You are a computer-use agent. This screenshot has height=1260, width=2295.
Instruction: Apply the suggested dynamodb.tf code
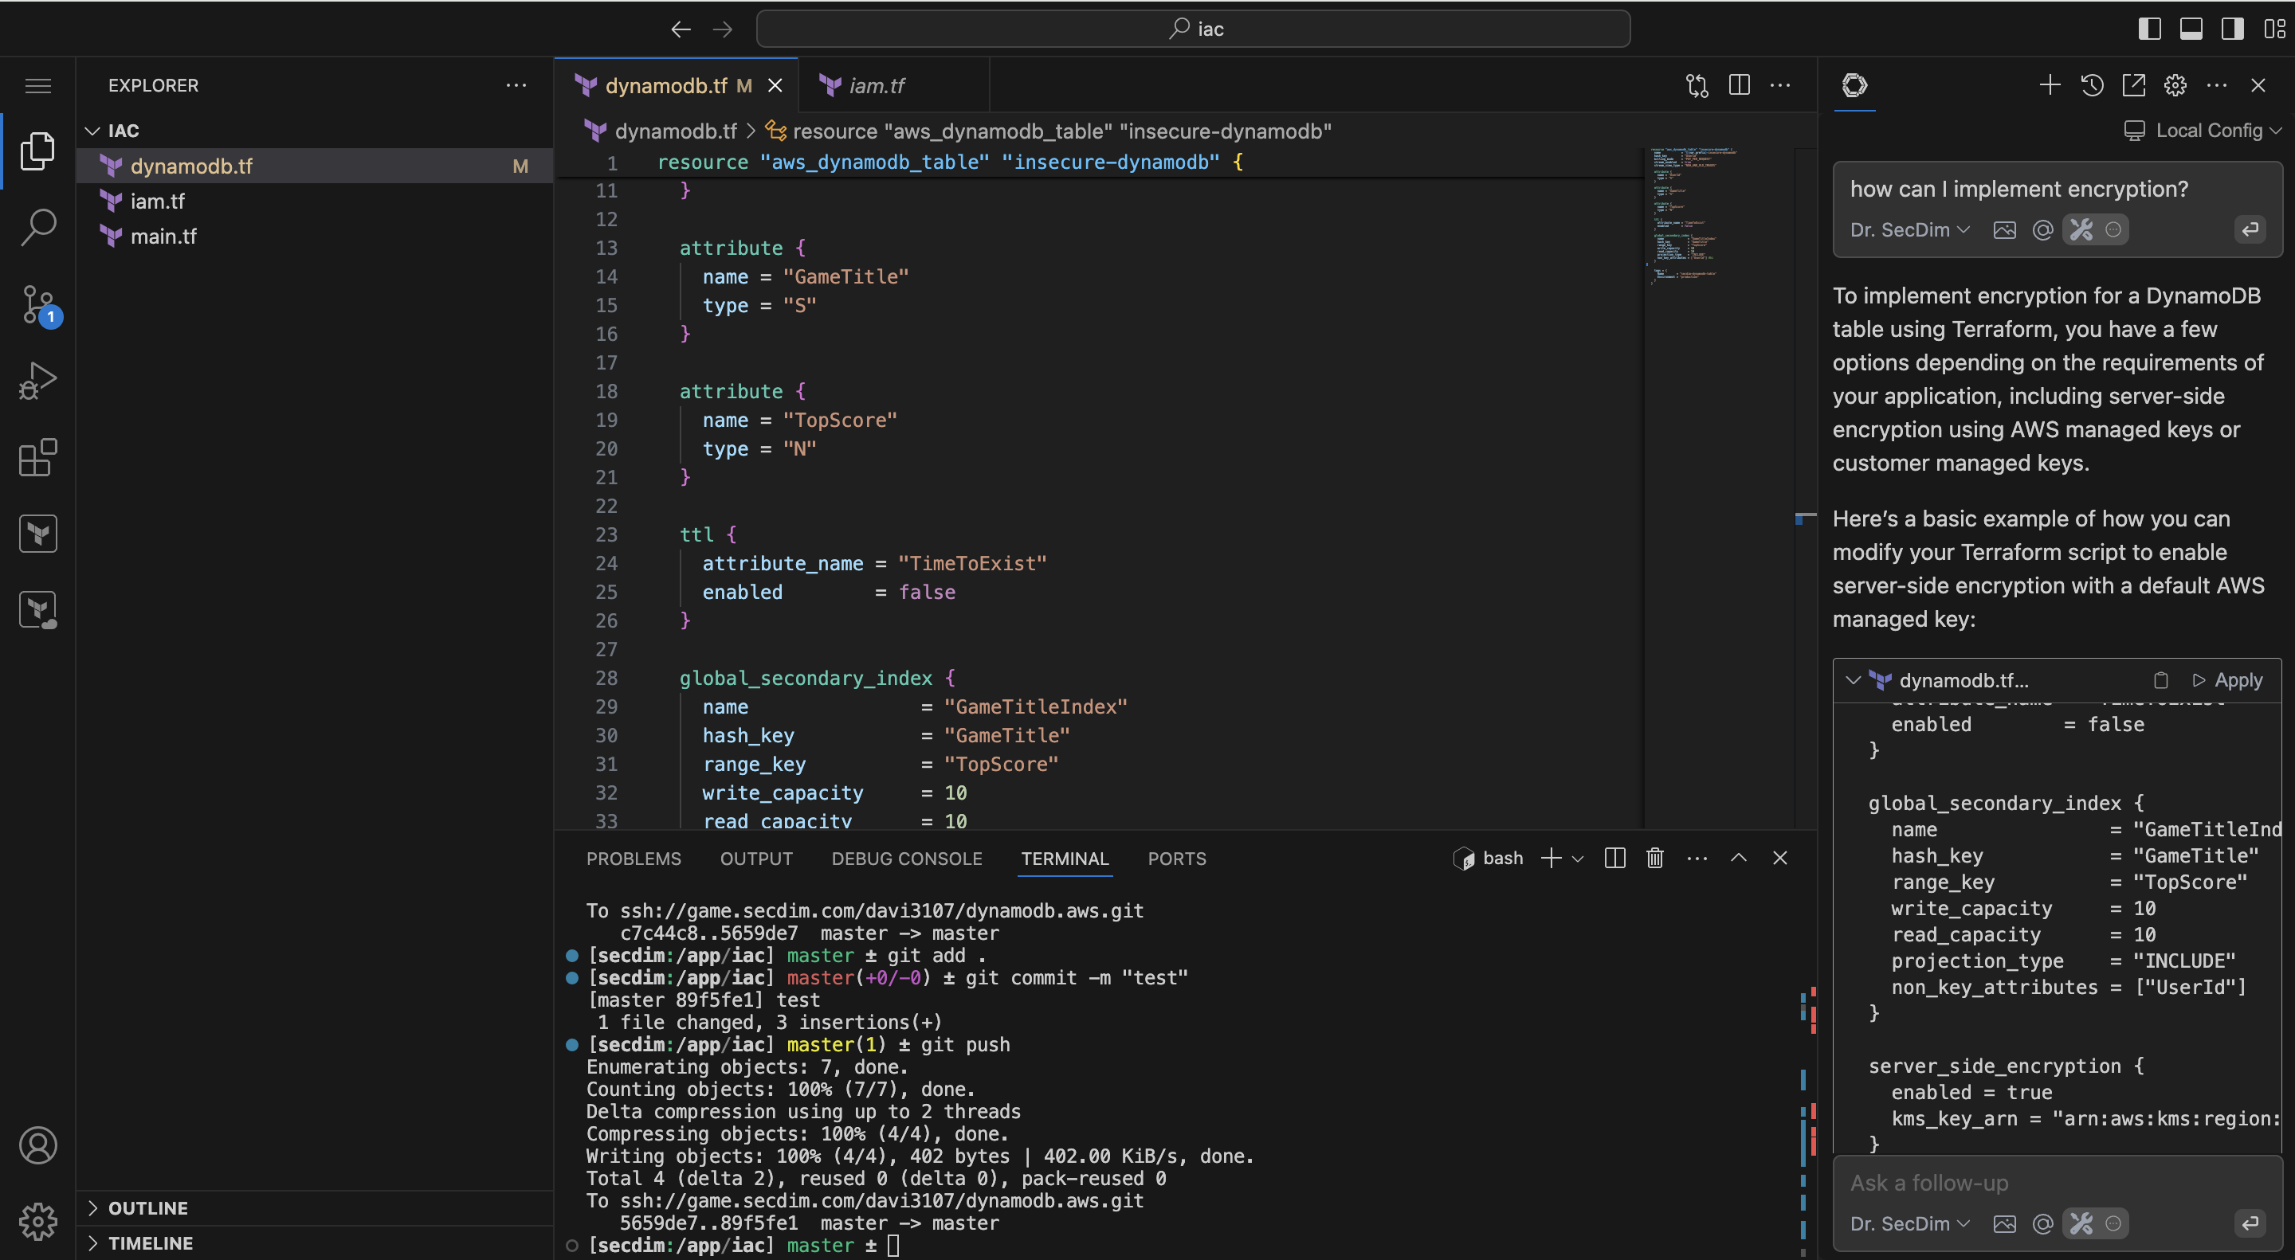pos(2227,680)
